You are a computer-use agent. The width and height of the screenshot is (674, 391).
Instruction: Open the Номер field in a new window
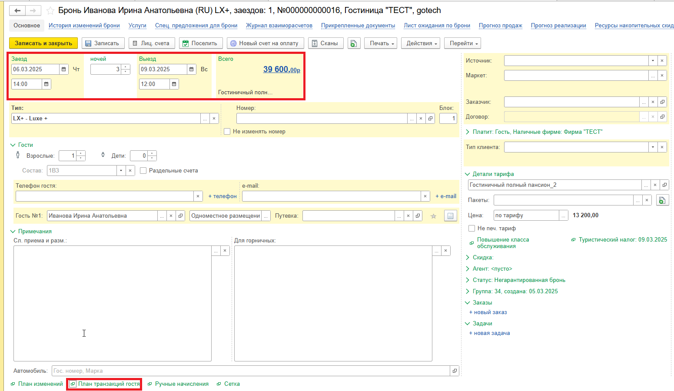click(x=430, y=118)
